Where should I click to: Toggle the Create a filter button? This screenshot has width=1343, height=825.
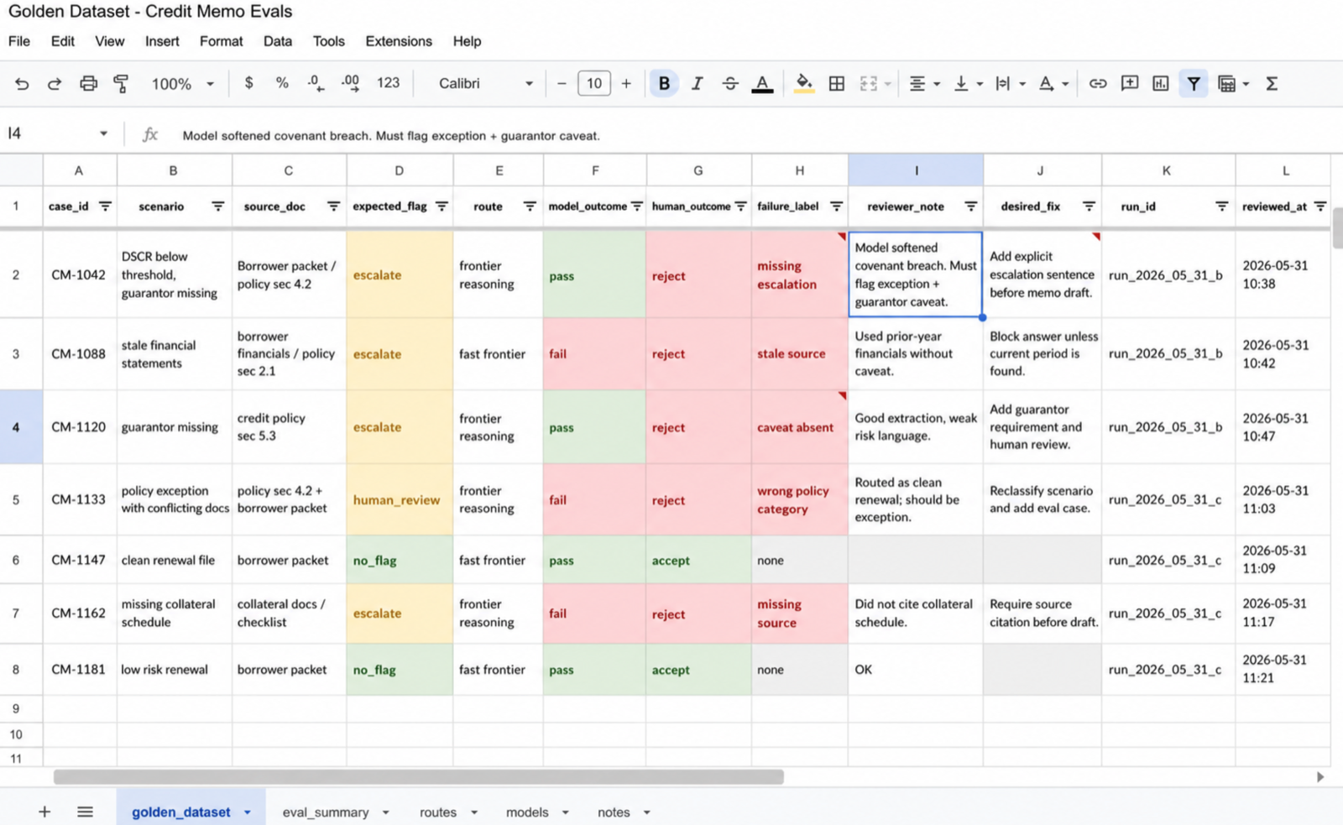(1194, 83)
